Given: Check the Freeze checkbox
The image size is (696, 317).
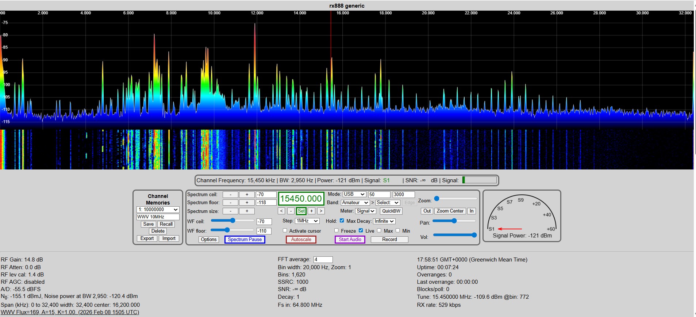Looking at the screenshot, I should tap(337, 230).
